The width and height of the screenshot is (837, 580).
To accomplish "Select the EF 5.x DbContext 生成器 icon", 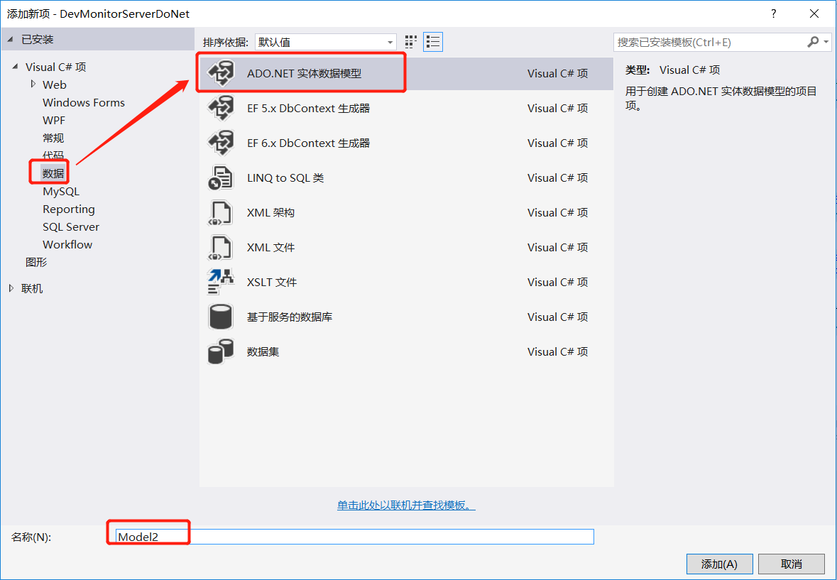I will pos(220,108).
